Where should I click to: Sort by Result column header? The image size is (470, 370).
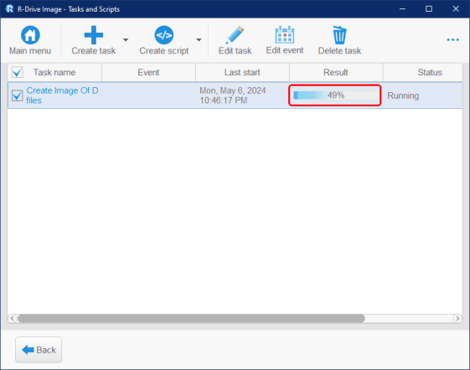pyautogui.click(x=336, y=72)
